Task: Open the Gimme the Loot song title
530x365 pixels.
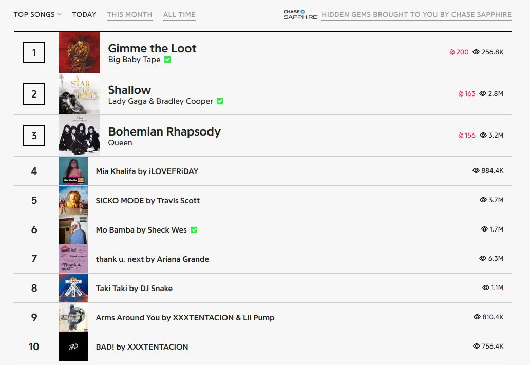Action: [152, 48]
